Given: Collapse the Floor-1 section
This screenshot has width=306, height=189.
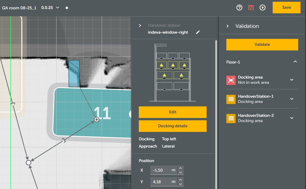Looking at the screenshot, I should click(x=295, y=62).
